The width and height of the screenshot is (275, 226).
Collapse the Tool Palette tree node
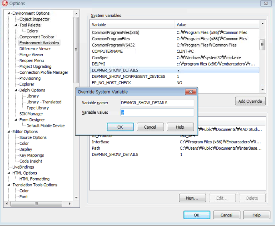pos(16,25)
